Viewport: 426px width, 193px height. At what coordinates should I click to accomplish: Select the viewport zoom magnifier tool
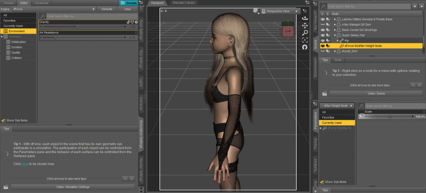click(x=305, y=33)
